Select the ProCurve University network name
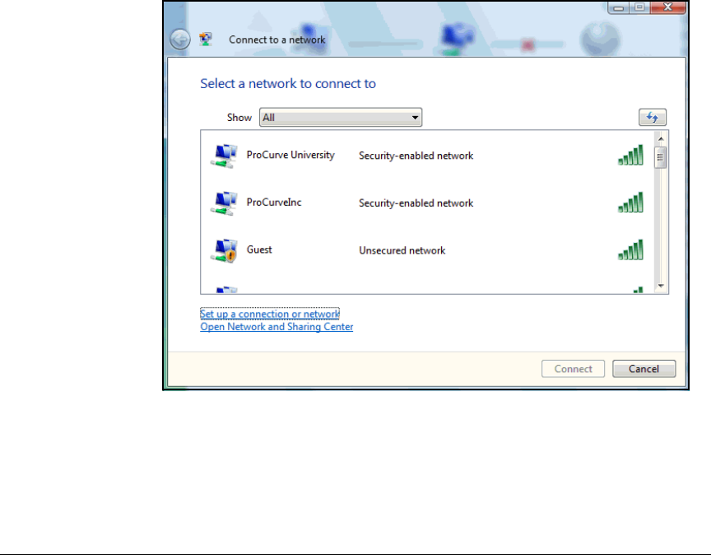 point(290,155)
